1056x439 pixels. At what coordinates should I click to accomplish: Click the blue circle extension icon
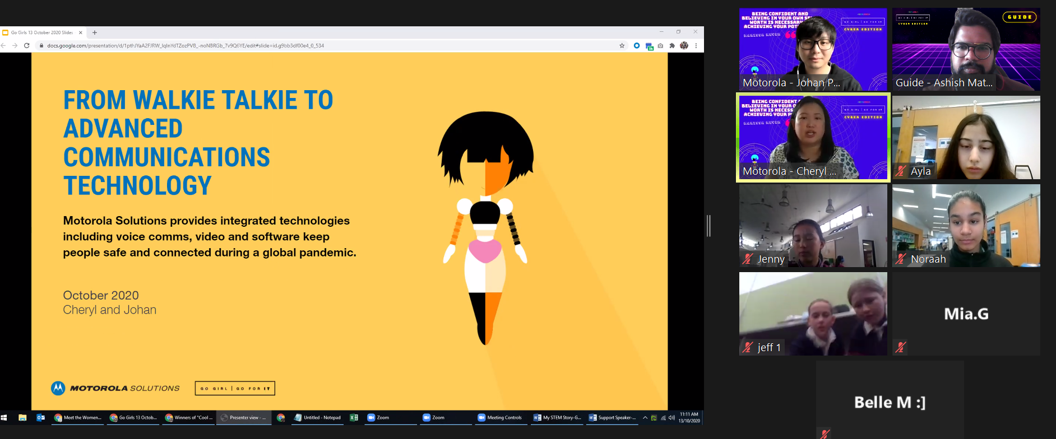coord(637,45)
